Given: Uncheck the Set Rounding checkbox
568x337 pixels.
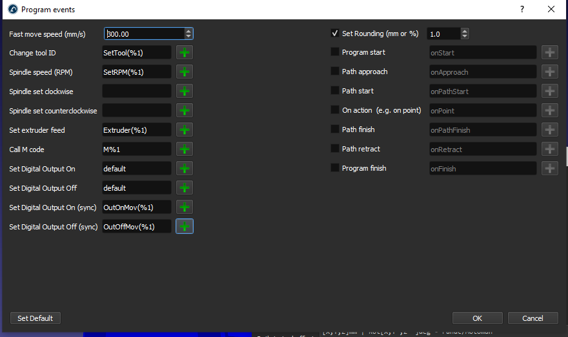Looking at the screenshot, I should (335, 34).
